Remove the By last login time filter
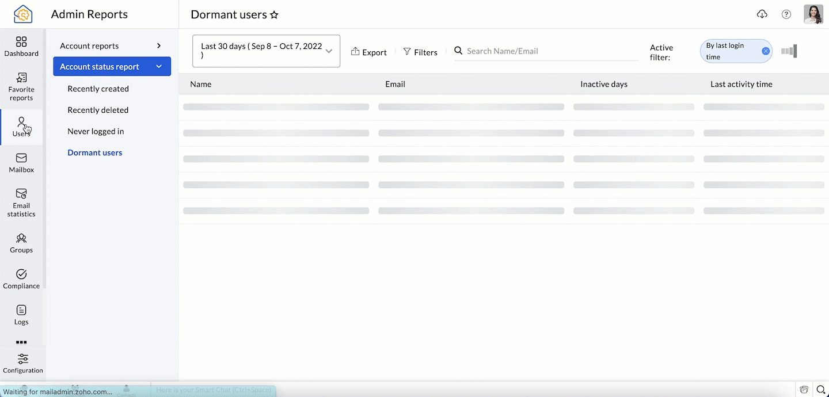This screenshot has width=829, height=397. coord(766,51)
